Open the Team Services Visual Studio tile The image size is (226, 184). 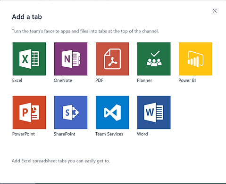point(112,112)
